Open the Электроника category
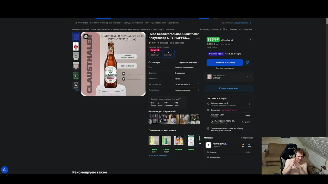Screen dimensions: 328x184 tap(138, 23)
